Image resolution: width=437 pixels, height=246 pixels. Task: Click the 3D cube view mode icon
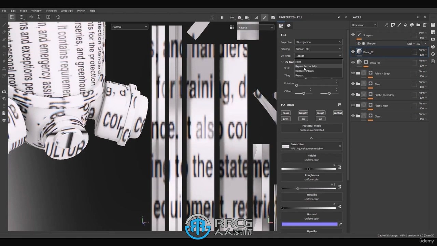tap(239, 17)
